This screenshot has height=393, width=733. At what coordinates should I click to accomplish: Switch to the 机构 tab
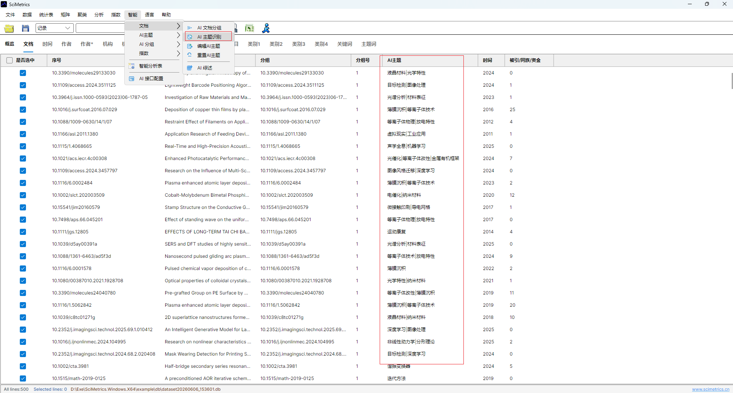coord(108,44)
